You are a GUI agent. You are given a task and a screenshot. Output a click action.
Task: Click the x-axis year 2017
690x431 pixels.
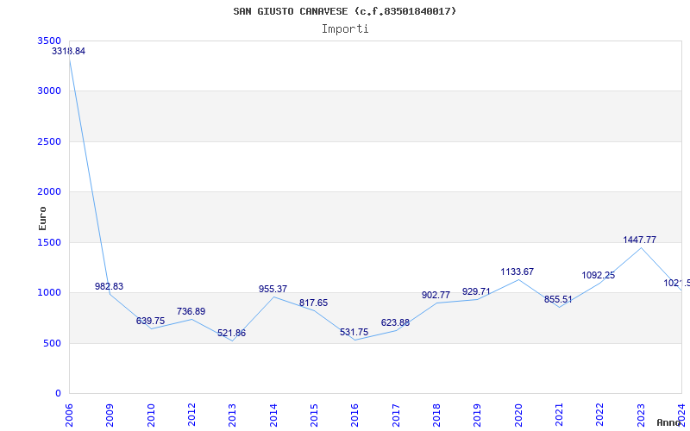396,415
